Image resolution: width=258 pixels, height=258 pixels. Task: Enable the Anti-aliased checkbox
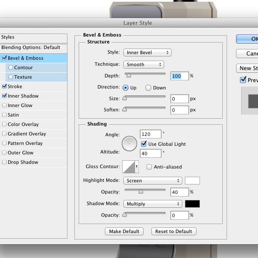pyautogui.click(x=149, y=167)
